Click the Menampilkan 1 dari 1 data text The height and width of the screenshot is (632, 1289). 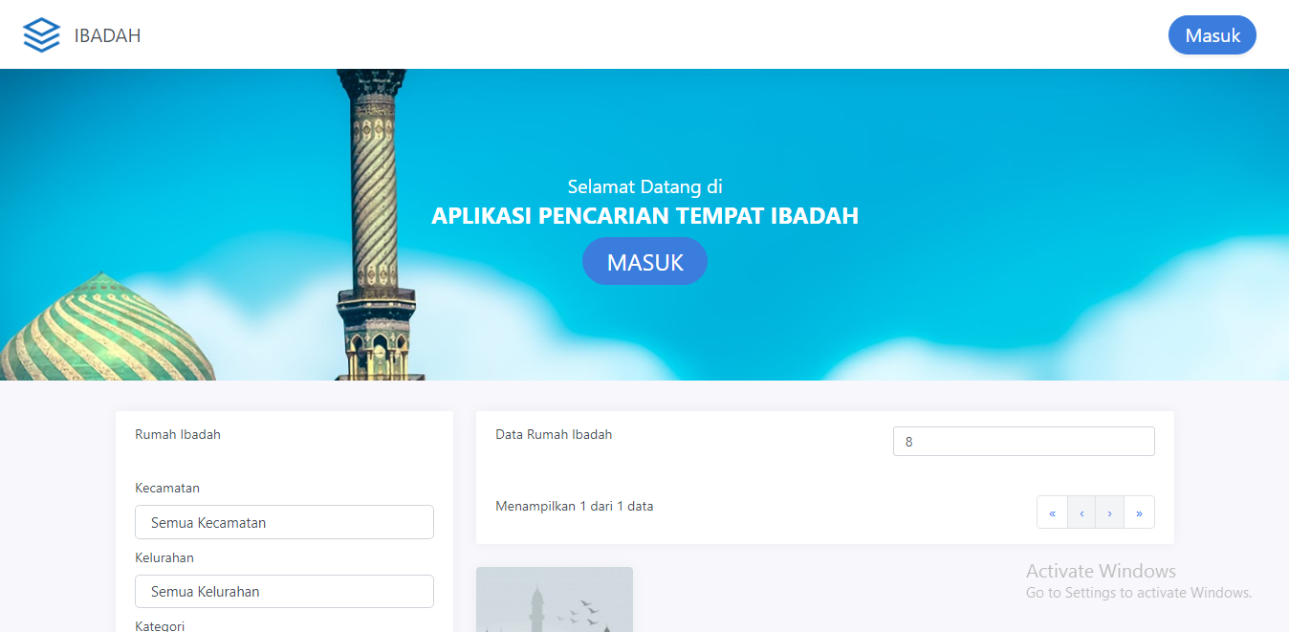pyautogui.click(x=574, y=506)
